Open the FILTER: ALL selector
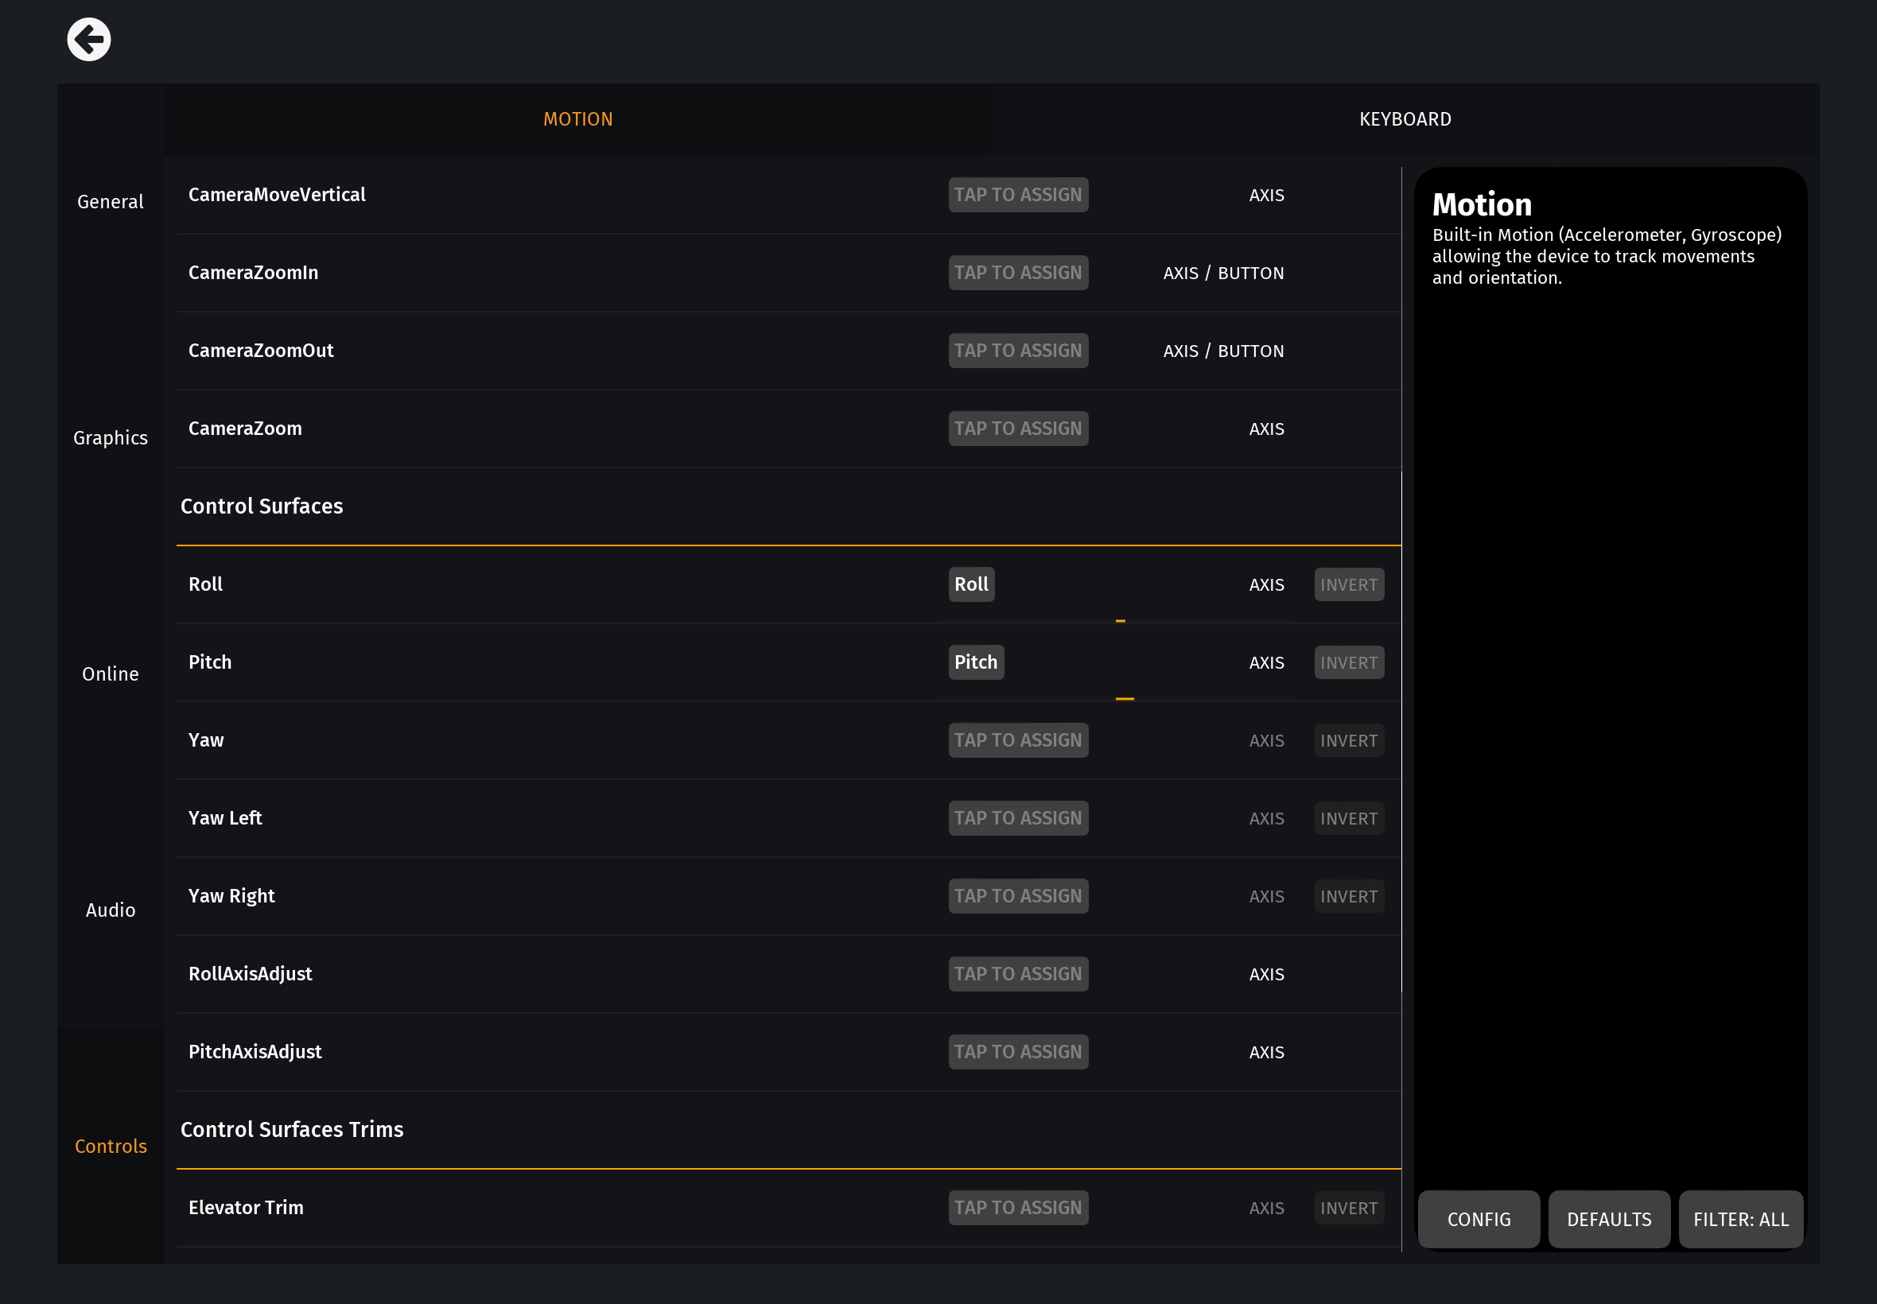Viewport: 1877px width, 1304px height. pos(1740,1219)
